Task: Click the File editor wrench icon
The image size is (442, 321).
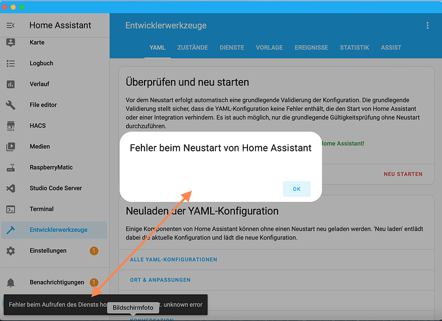Action: [x=10, y=105]
